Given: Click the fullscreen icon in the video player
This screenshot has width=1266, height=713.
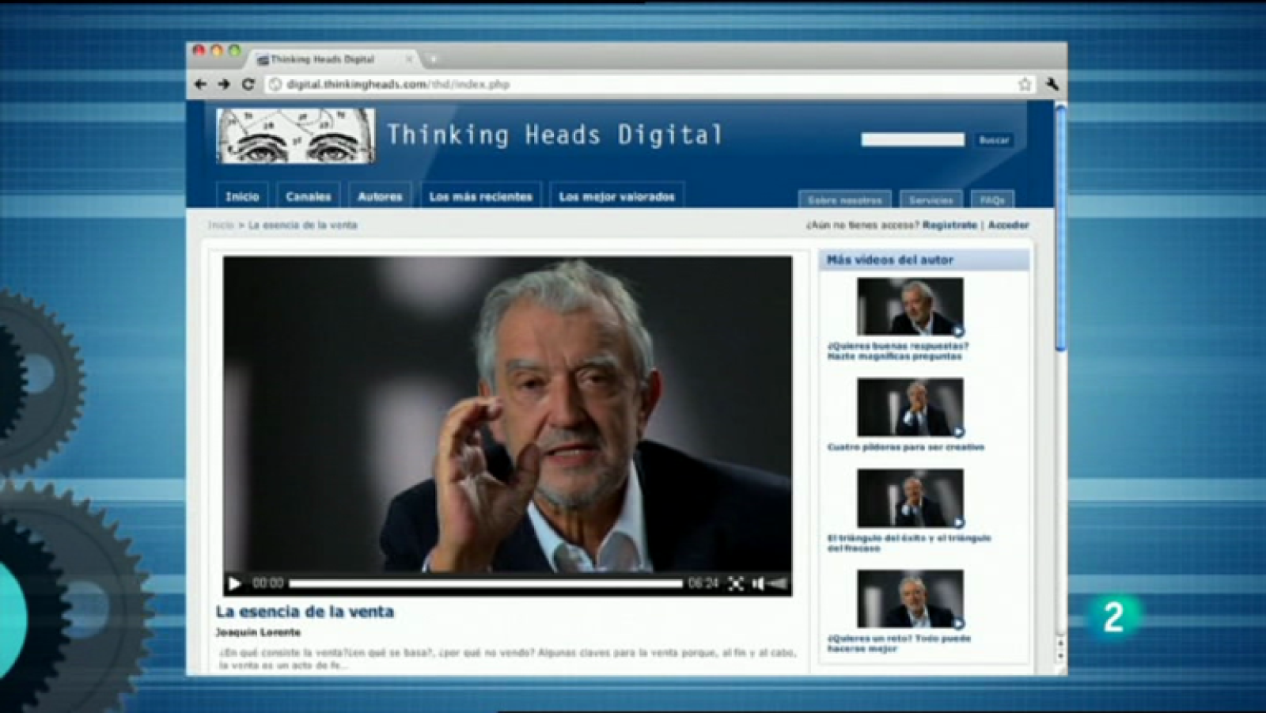Looking at the screenshot, I should tap(735, 582).
